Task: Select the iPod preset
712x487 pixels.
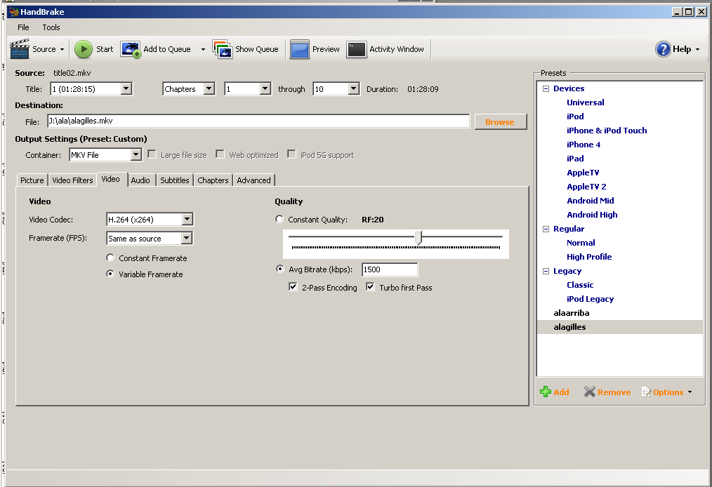Action: [575, 116]
